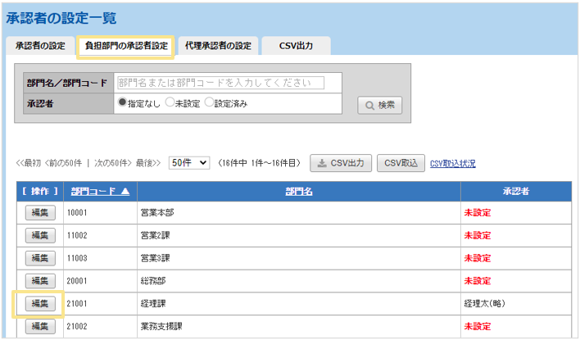Screen dimensions: 580x340
Task: Select the 設定済み radio option
Action: pos(209,103)
